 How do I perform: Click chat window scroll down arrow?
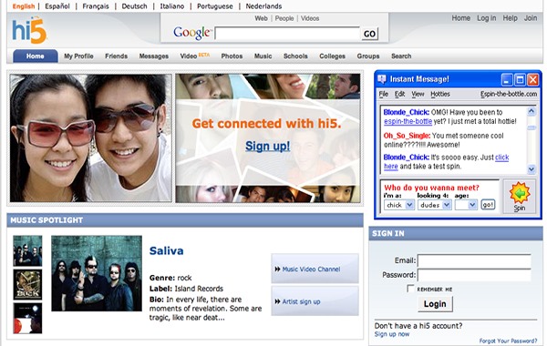[532, 169]
